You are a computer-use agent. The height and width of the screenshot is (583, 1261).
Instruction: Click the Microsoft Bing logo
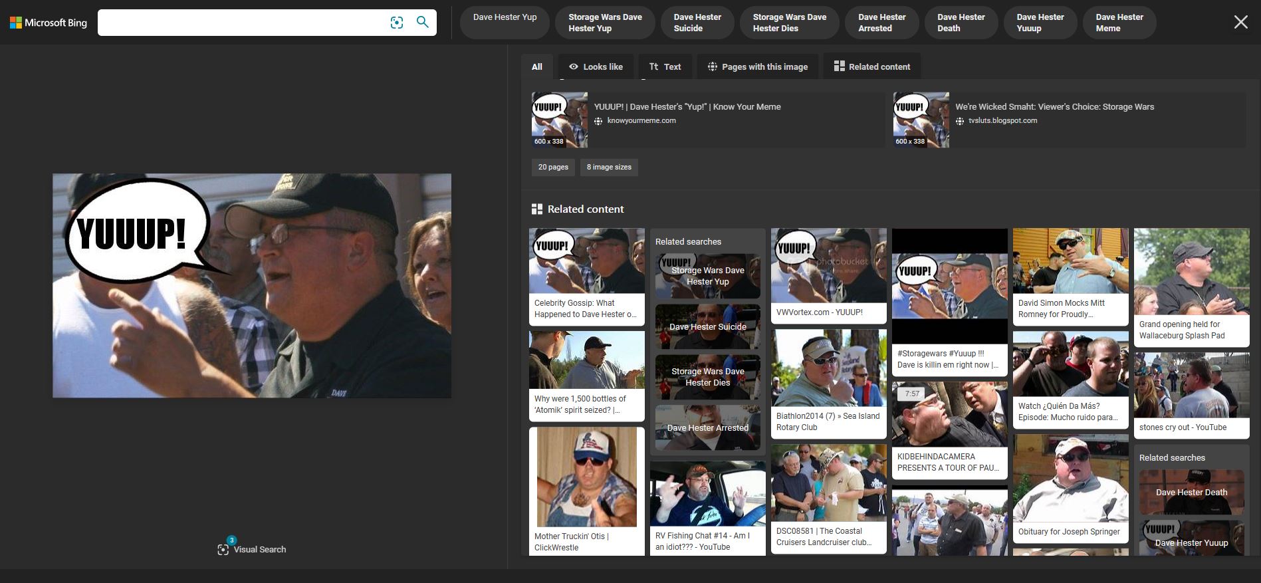49,23
